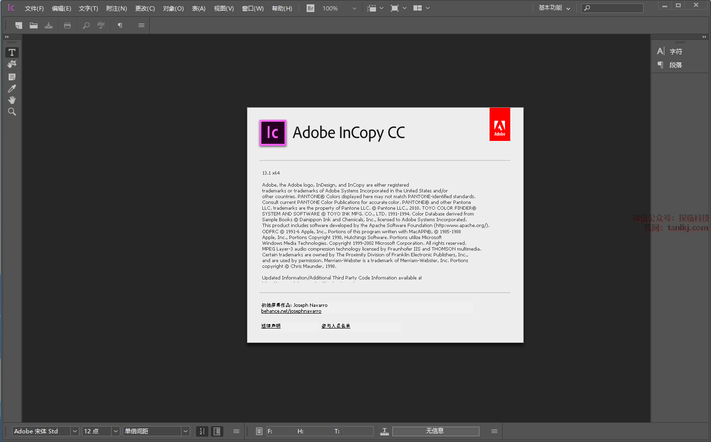Click the 法律声明 legal notices link
Viewport: 711px width, 442px height.
click(271, 326)
